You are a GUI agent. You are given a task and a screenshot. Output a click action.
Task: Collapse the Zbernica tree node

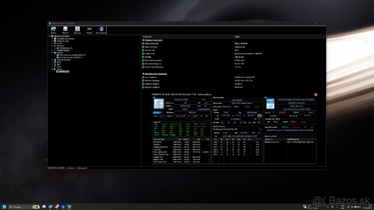tap(52, 45)
